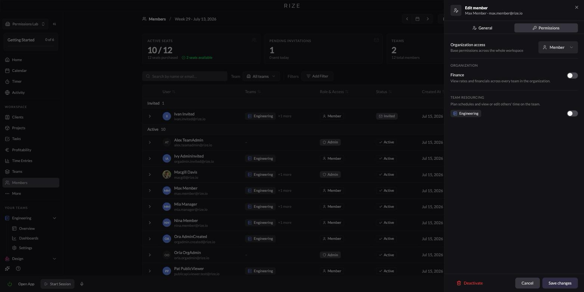Open the Organization access Member dropdown
The image size is (584, 292).
[558, 47]
